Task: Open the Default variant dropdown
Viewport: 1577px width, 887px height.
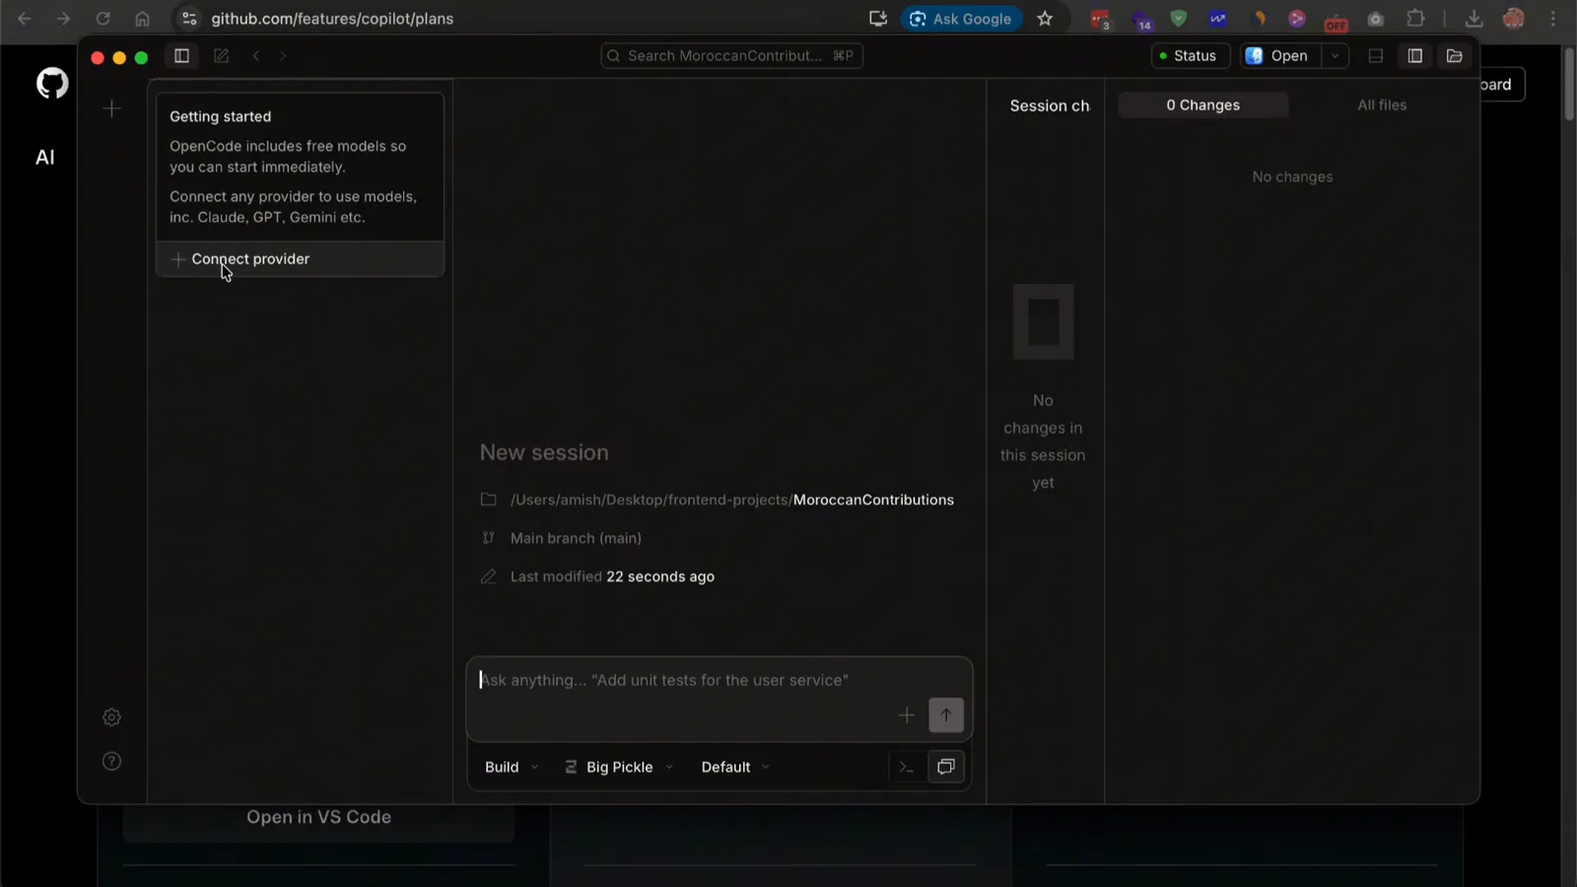Action: (735, 767)
